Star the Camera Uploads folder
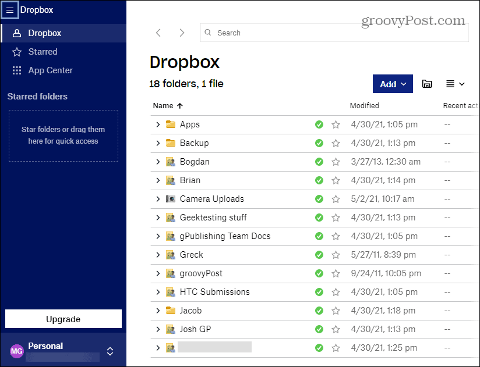This screenshot has height=367, width=480. pyautogui.click(x=336, y=199)
